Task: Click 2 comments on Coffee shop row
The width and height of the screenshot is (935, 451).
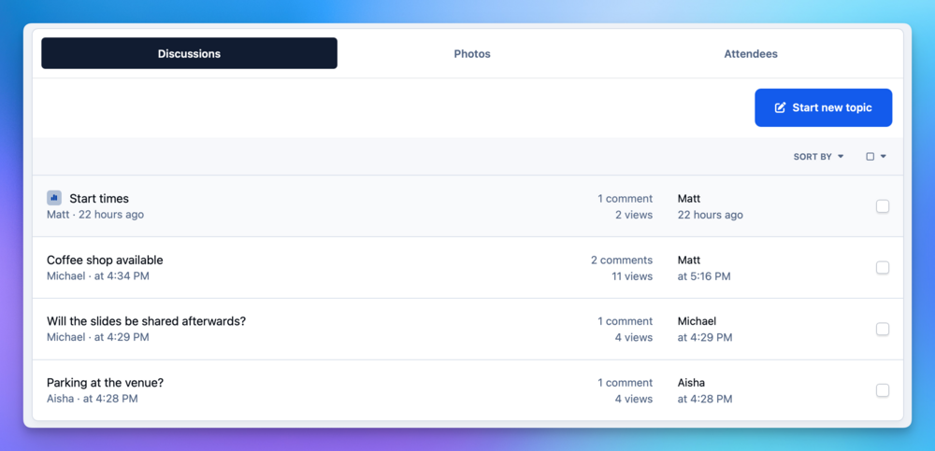Action: [622, 260]
